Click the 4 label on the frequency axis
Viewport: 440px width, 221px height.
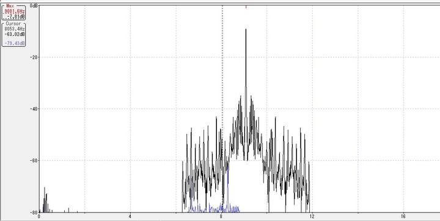130,216
